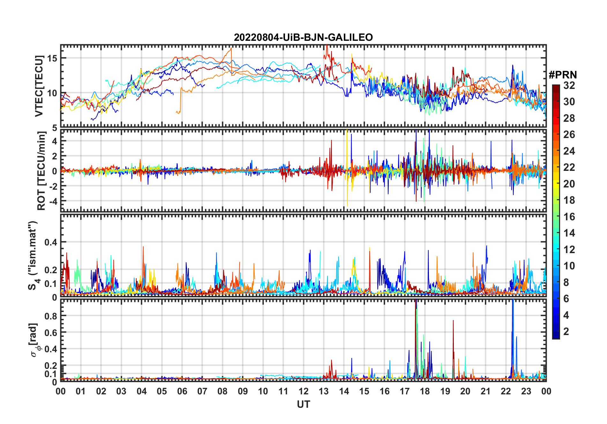
Task: Click x-axis hour label 23
Action: coord(526,391)
